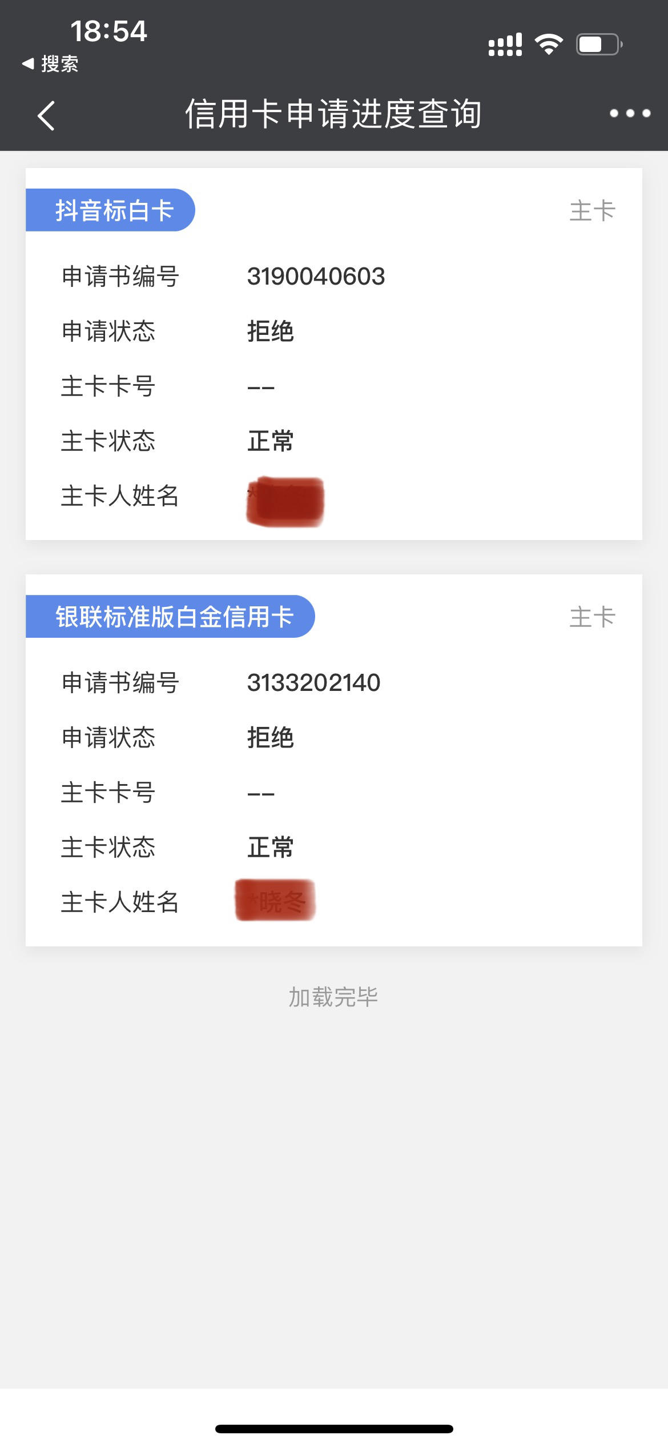
Task: Tap application number 3133202140
Action: point(313,682)
